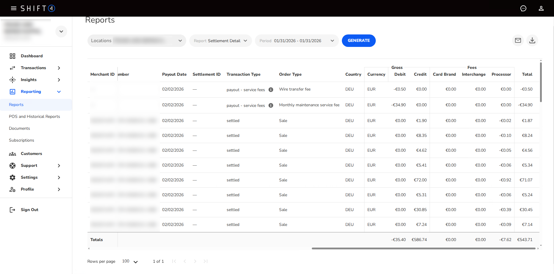
Task: Select the -€0.92 processor fee cell
Action: click(505, 180)
